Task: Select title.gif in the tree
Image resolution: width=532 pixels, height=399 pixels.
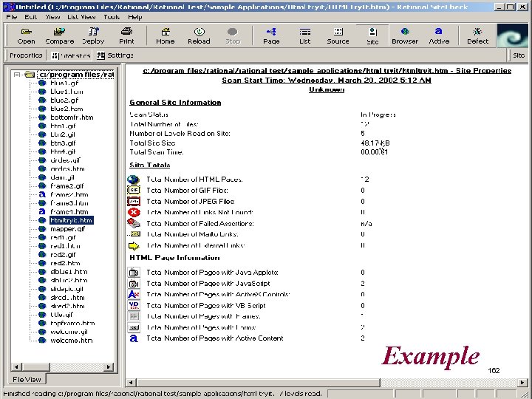Action: pyautogui.click(x=61, y=315)
